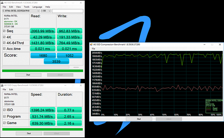
Task: Click the 2094MB/s axis label on graph
Action: tap(97, 53)
